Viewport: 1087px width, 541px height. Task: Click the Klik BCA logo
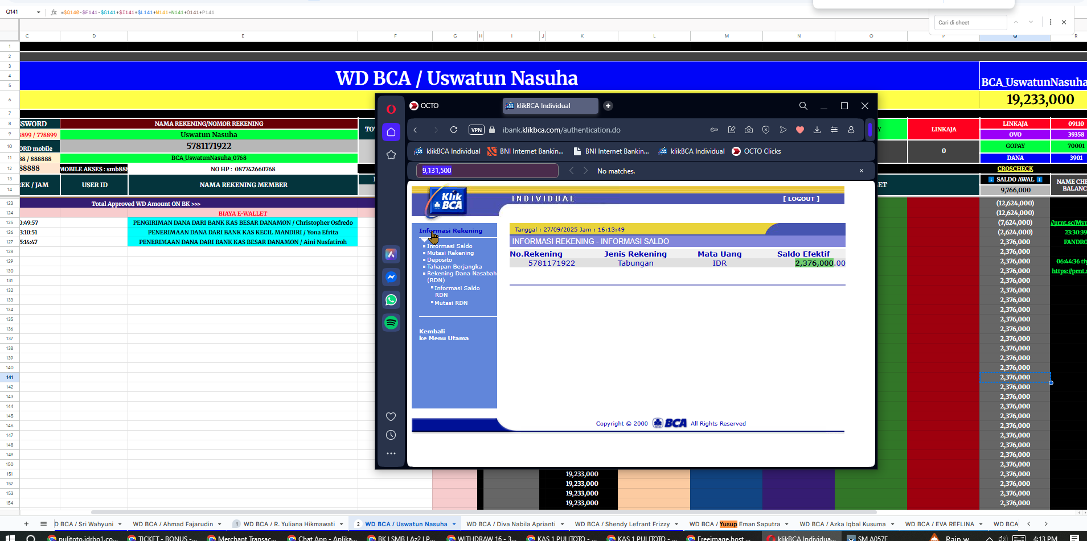pos(447,201)
